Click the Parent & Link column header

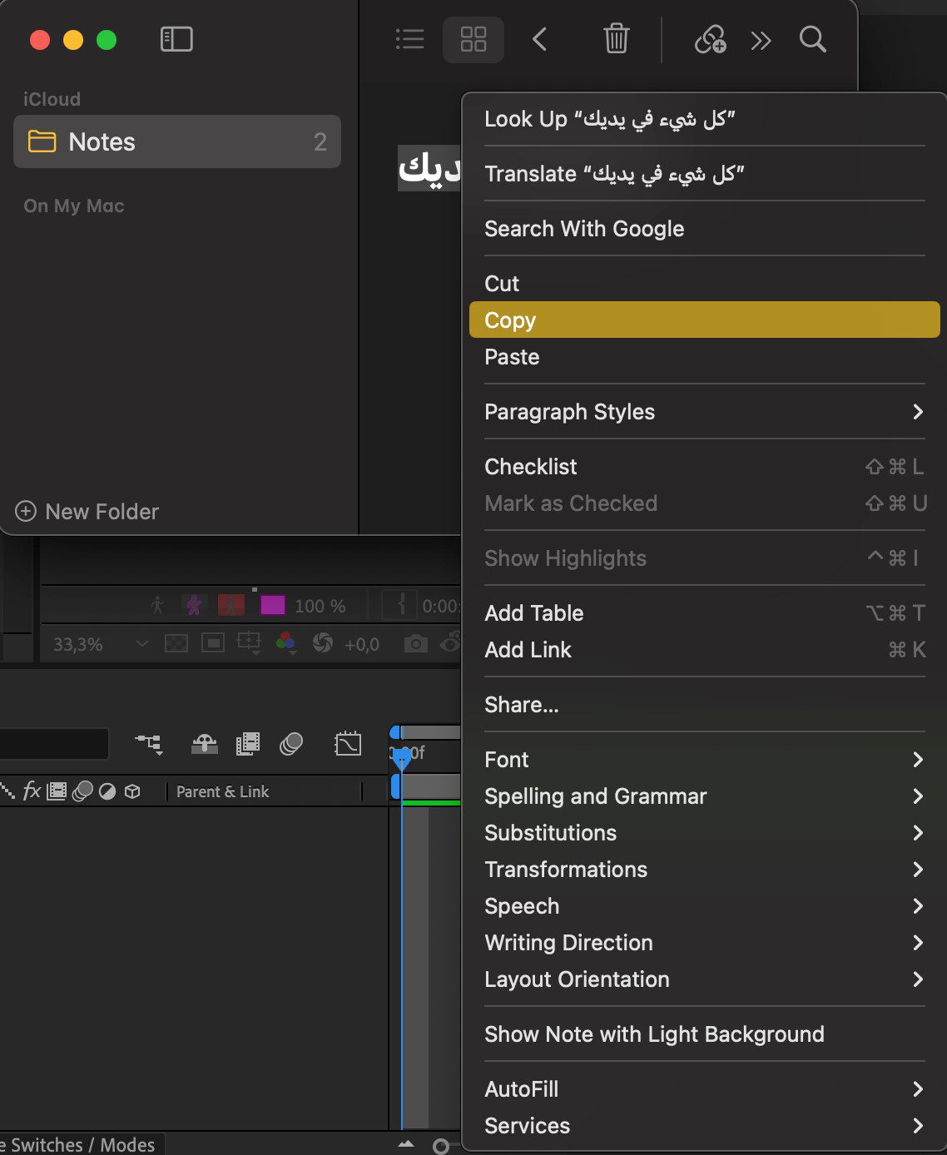click(x=222, y=791)
